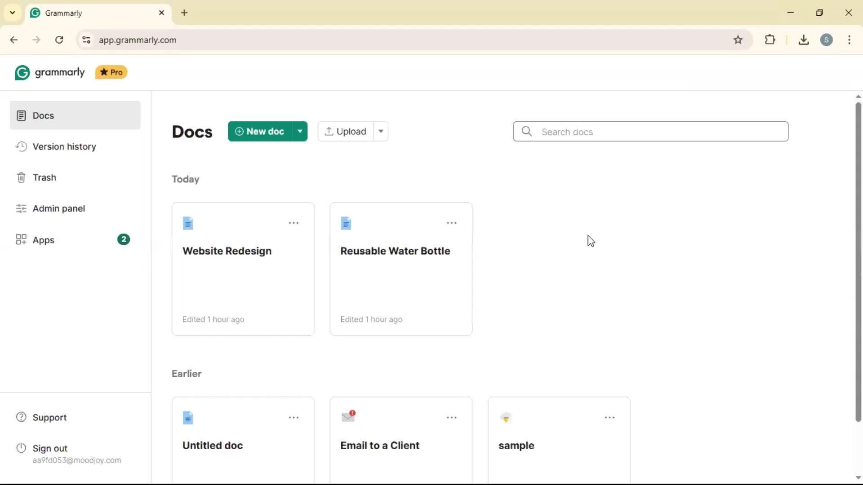
Task: Click the Pro badge next to logo
Action: point(111,72)
